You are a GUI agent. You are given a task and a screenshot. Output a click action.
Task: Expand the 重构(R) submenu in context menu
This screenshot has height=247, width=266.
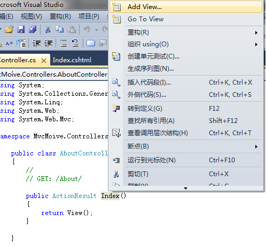pyautogui.click(x=186, y=32)
